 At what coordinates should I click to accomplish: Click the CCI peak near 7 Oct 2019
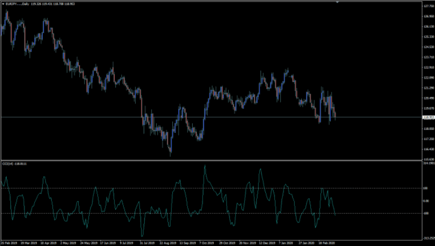coord(205,166)
